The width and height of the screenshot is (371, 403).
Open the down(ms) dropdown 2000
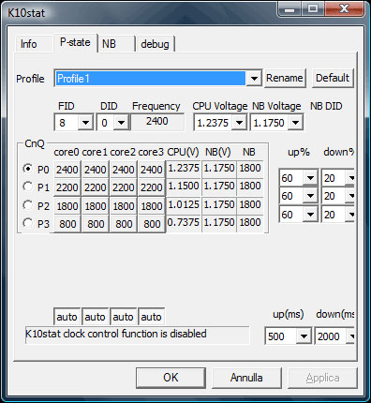coord(351,336)
